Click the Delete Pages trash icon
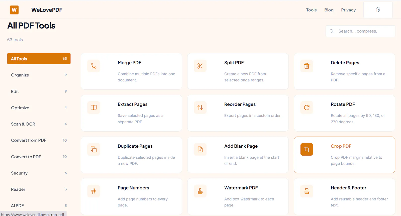The height and width of the screenshot is (216, 401). coord(307,66)
